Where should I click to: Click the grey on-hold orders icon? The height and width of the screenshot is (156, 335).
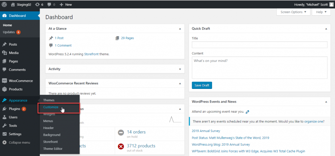pos(121,133)
